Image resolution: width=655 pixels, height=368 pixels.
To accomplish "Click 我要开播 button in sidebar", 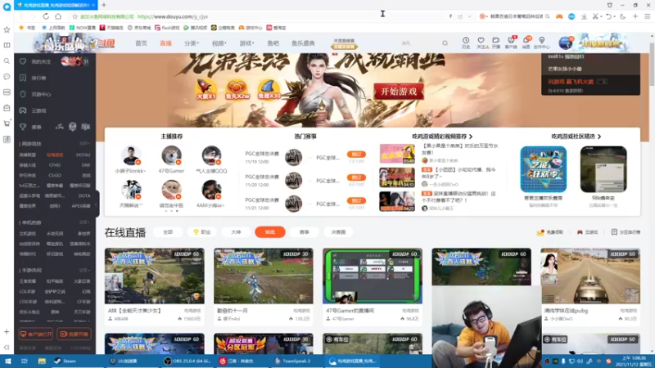I will coord(75,334).
